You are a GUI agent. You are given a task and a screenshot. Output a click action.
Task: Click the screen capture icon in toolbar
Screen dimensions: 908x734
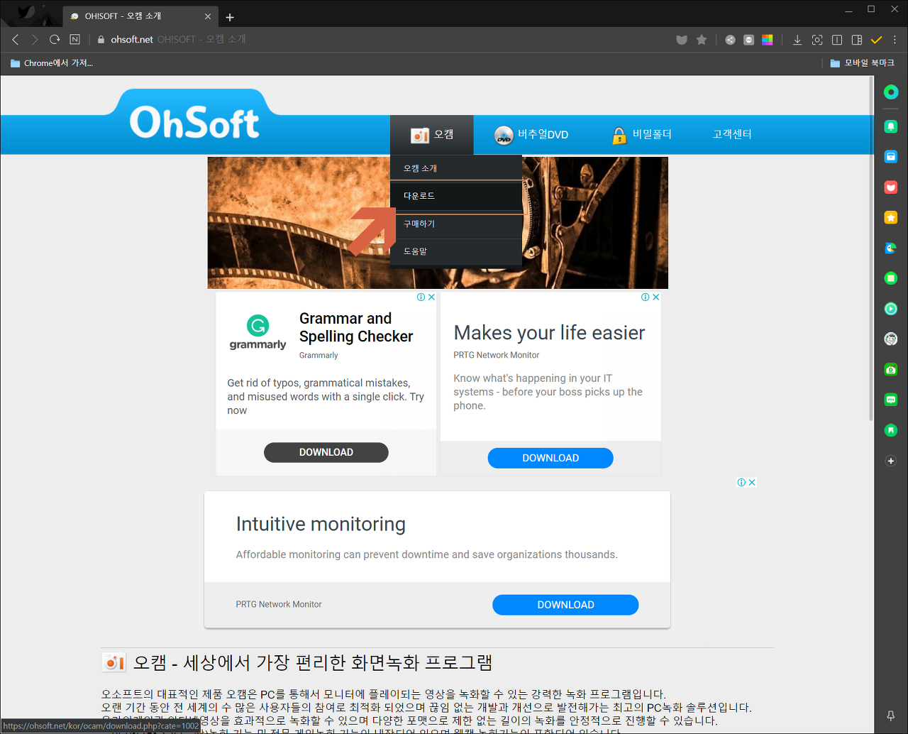tap(817, 40)
